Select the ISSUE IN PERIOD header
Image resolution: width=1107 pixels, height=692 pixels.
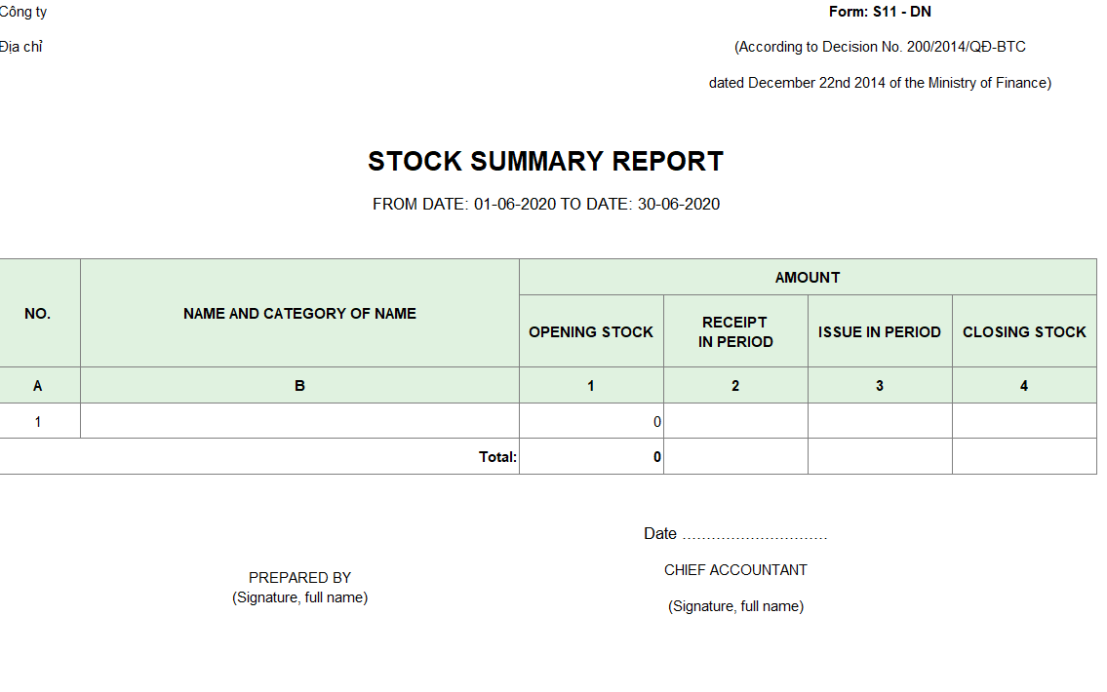pyautogui.click(x=880, y=331)
